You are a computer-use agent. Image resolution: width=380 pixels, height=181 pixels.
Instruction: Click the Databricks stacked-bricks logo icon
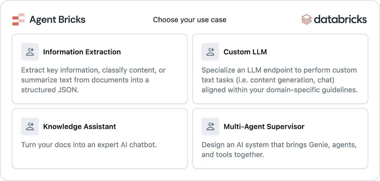coord(306,19)
